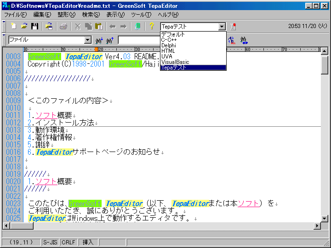The width and height of the screenshot is (331, 248).
Task: Open the Tepaテスト mode combo box arrow
Action: click(x=222, y=27)
